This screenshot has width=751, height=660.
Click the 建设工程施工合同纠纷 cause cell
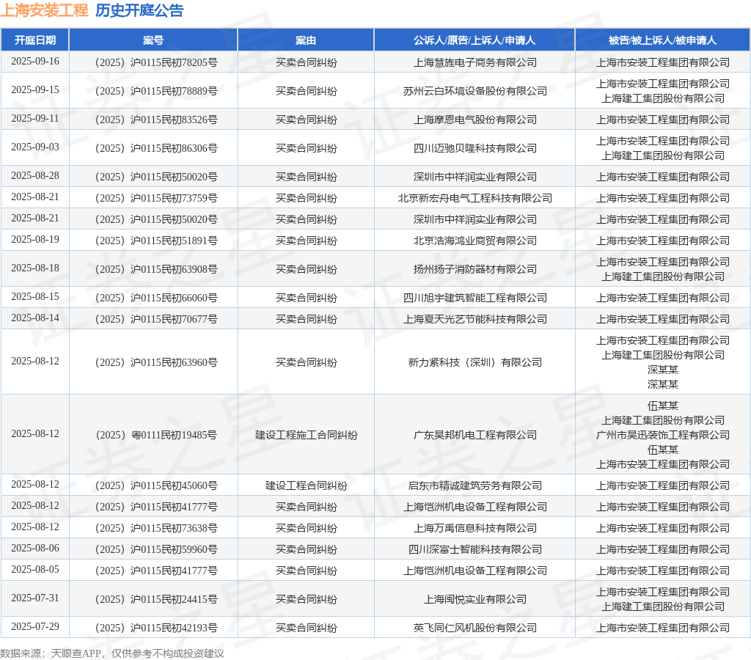[306, 435]
